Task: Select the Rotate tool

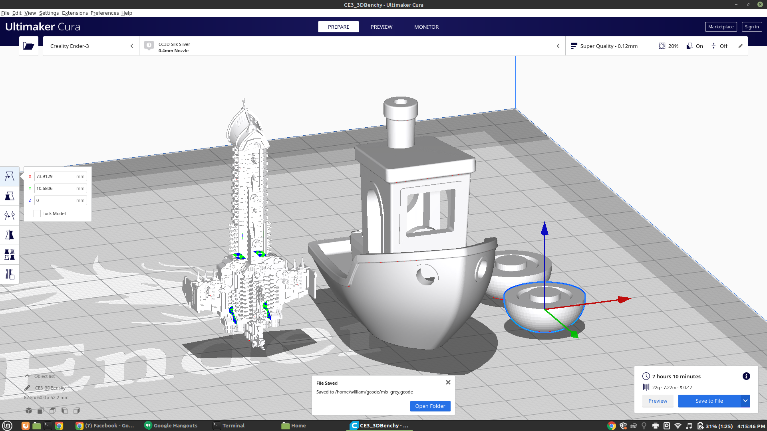Action: coord(10,215)
